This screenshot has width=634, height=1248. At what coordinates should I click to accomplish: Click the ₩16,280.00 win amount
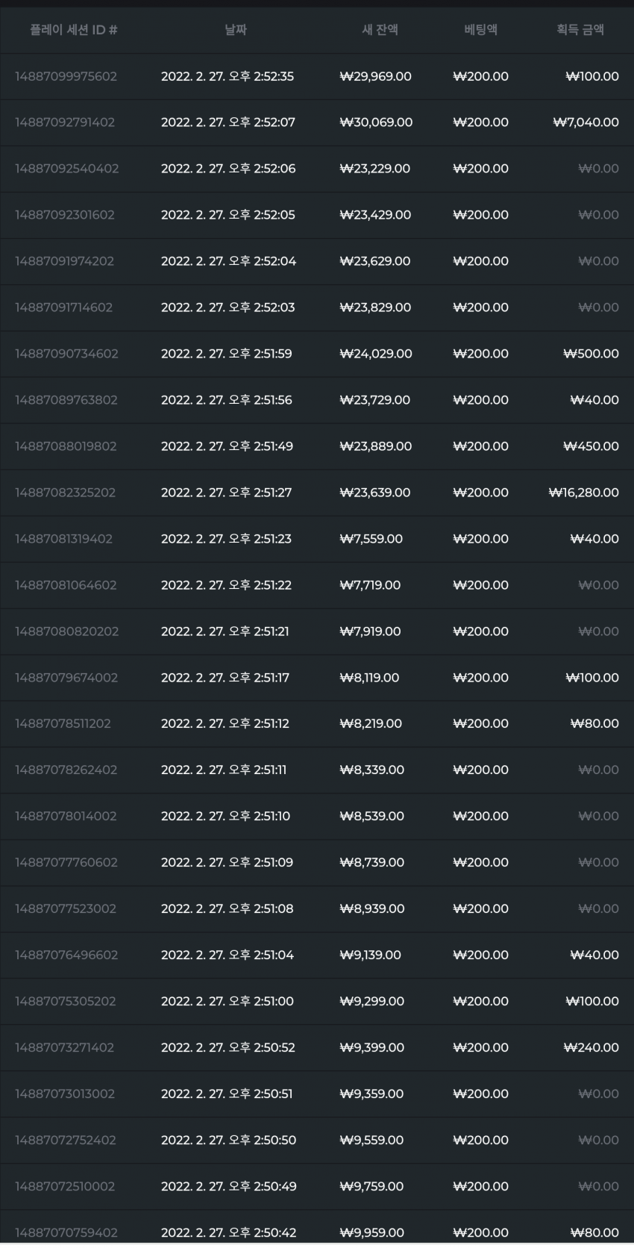[x=583, y=493]
